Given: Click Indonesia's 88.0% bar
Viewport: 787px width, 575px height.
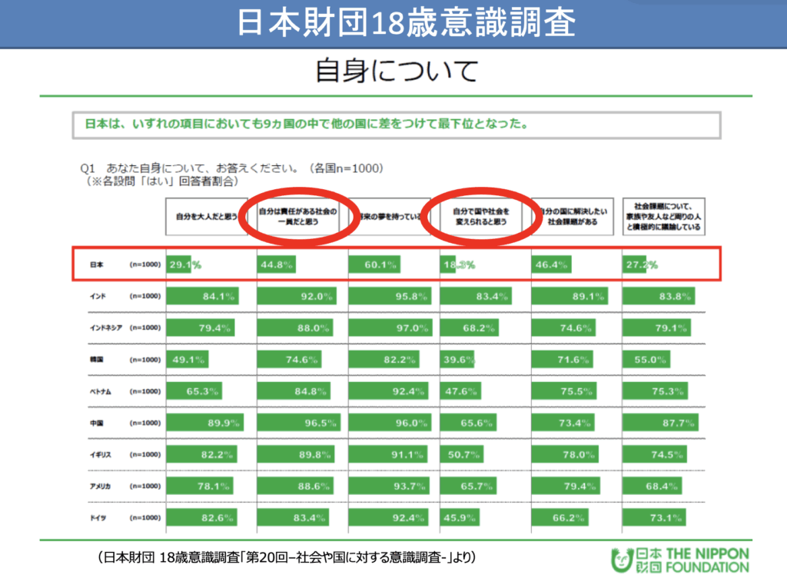Looking at the screenshot, I should point(295,328).
